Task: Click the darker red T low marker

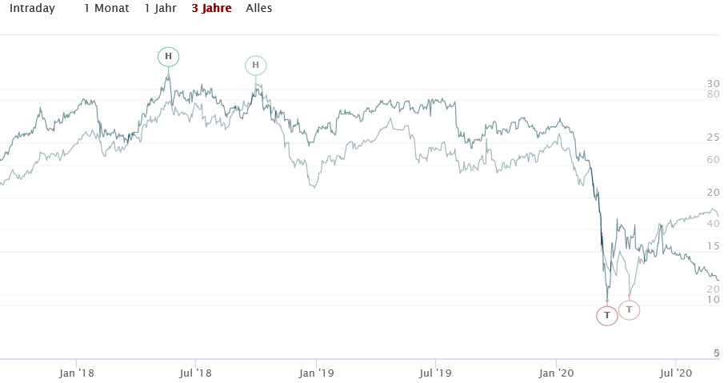Action: pos(607,315)
